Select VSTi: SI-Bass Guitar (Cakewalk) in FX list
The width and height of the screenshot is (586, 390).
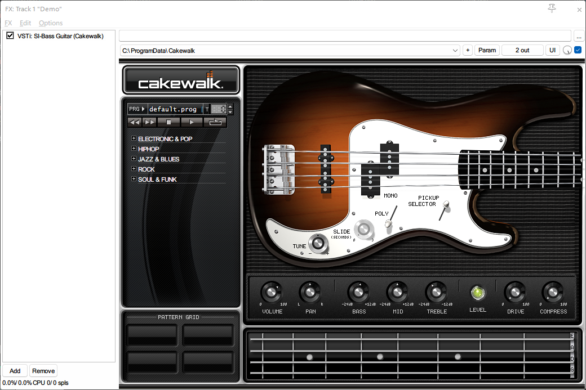pyautogui.click(x=60, y=36)
